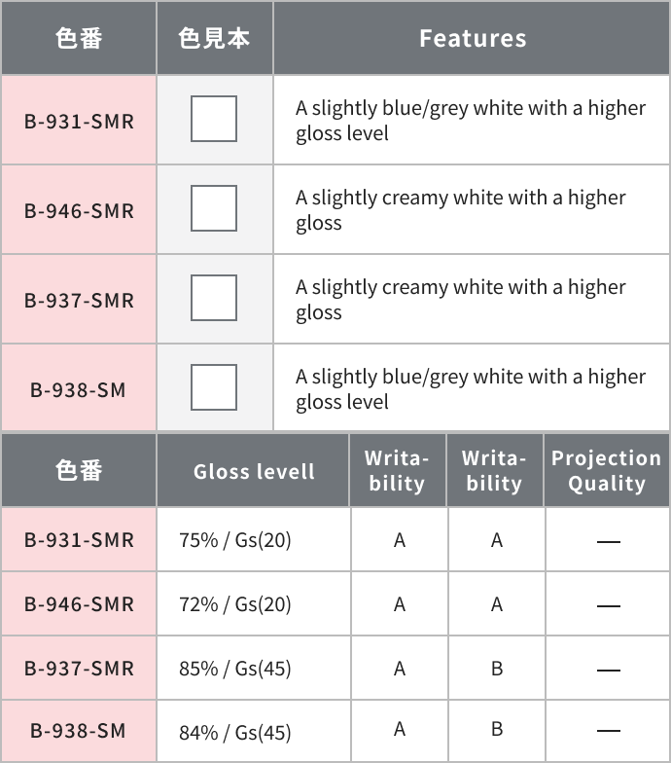Select B-937-SMR's writability B rating
The width and height of the screenshot is (671, 763).
pyautogui.click(x=497, y=669)
